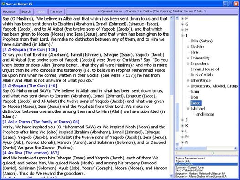This screenshot has width=240, height=180.
Task: Select Iblis (Satan) topic
Action: (x=202, y=41)
